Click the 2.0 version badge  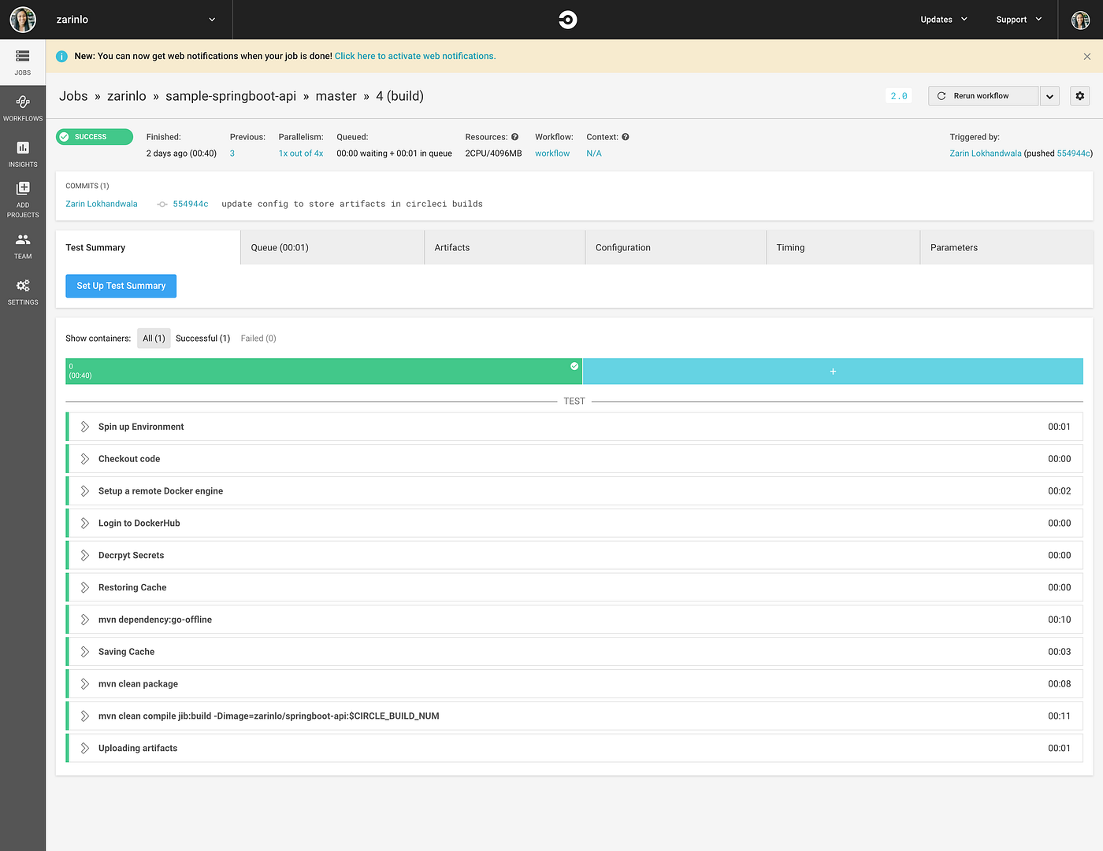(x=899, y=96)
